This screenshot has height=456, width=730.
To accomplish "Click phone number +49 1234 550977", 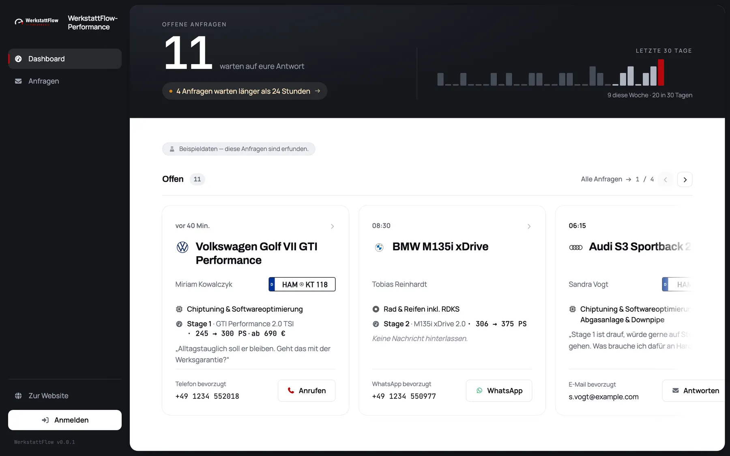I will point(404,396).
